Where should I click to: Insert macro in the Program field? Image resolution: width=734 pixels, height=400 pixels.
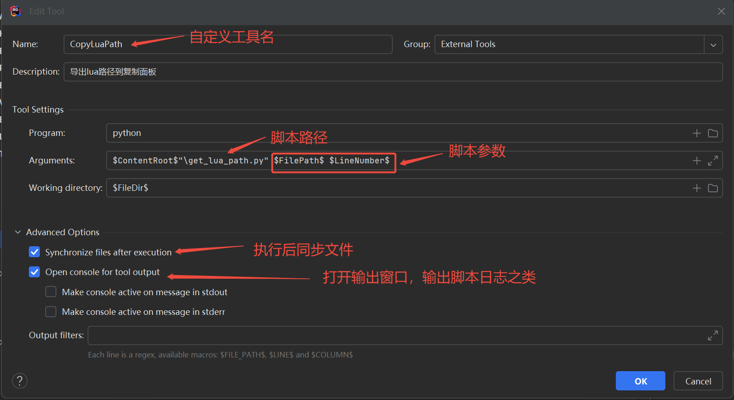[696, 133]
